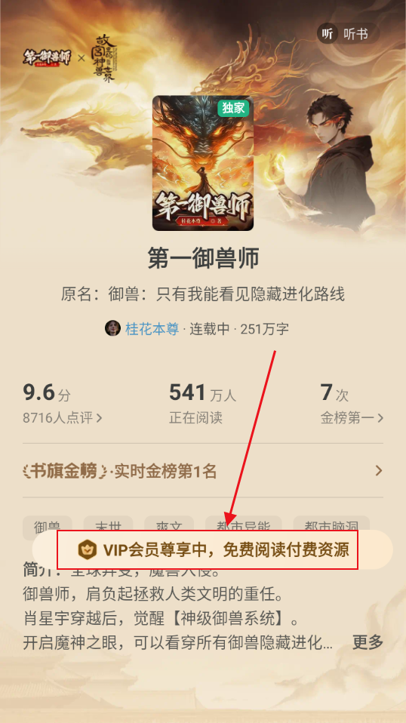
Task: Open author 桂花本尊 profile link
Action: click(152, 329)
